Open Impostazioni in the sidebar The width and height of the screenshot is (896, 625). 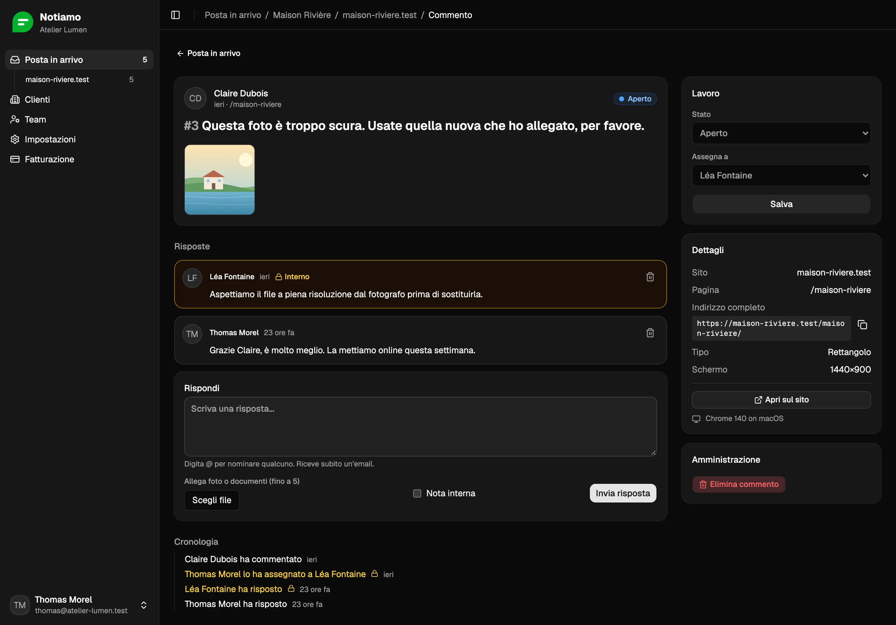coord(79,139)
